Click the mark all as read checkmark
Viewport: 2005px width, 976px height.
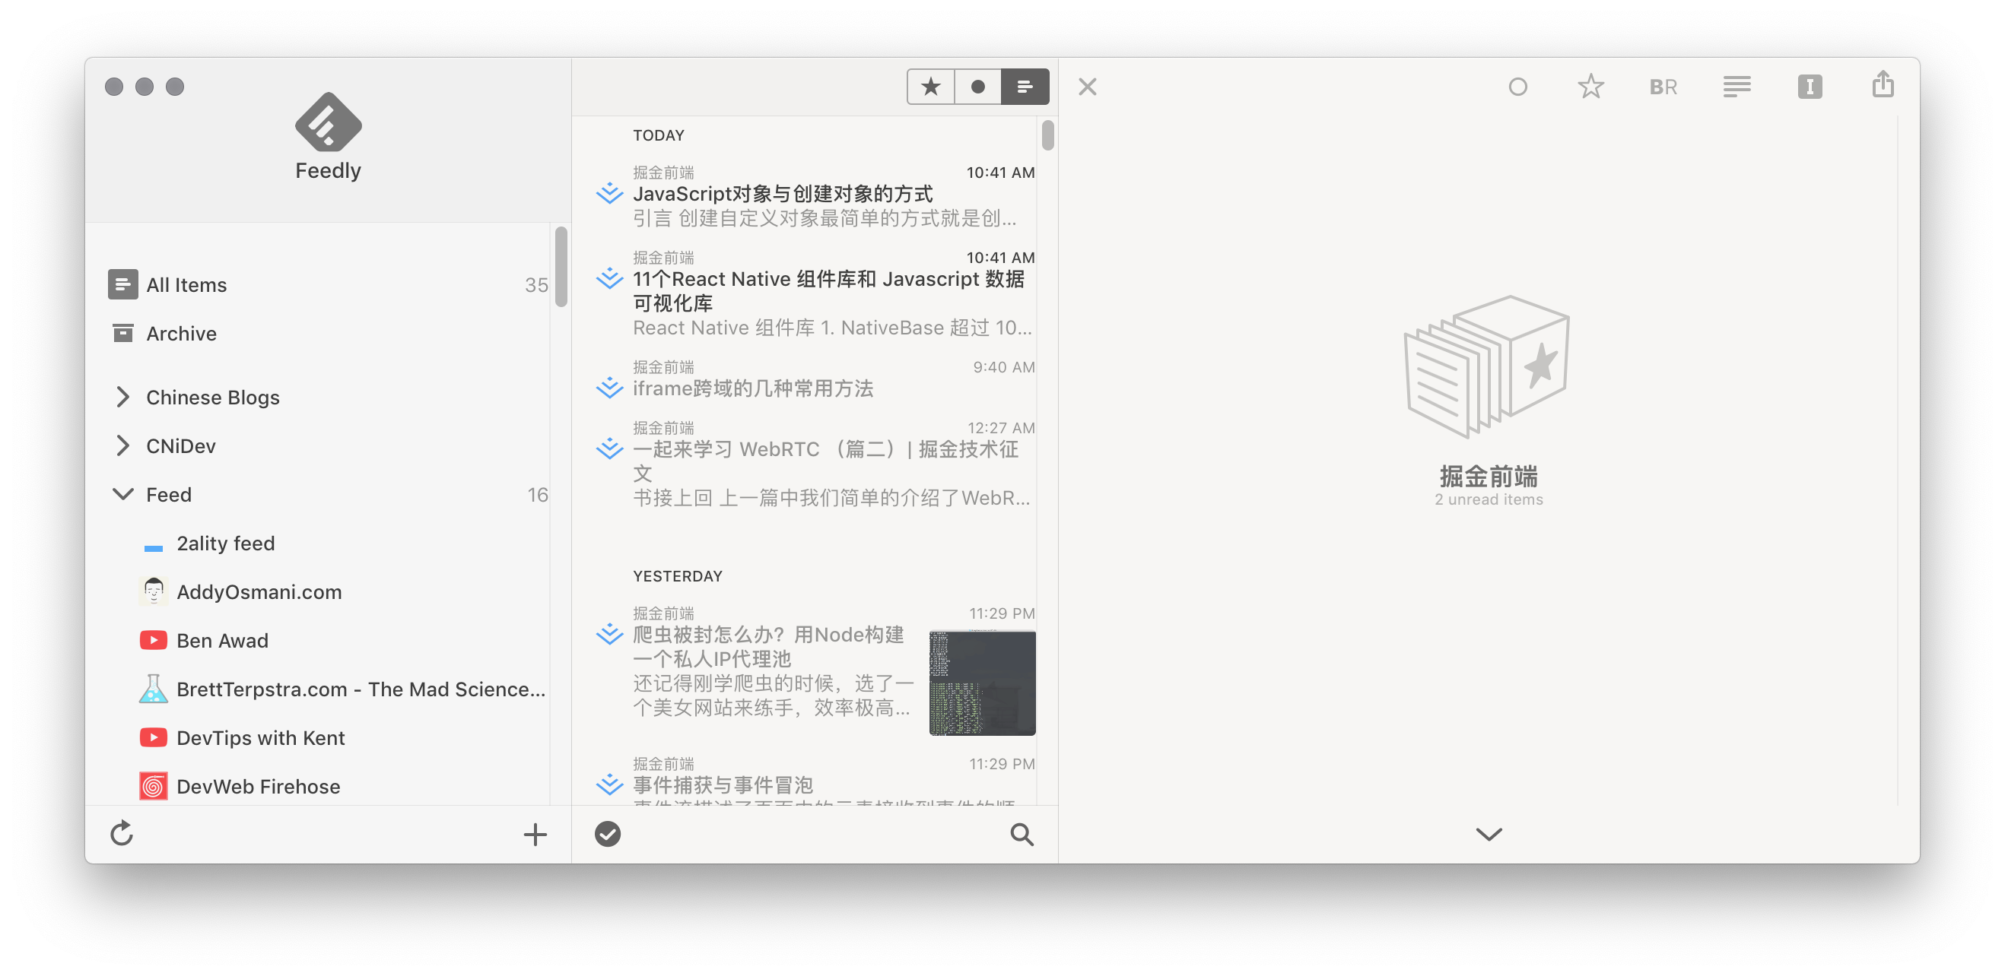pos(607,834)
